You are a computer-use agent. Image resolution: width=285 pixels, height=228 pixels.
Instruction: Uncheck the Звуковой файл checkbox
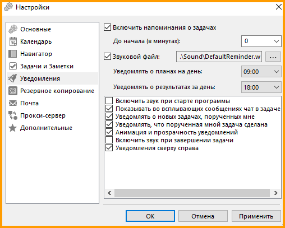click(107, 57)
